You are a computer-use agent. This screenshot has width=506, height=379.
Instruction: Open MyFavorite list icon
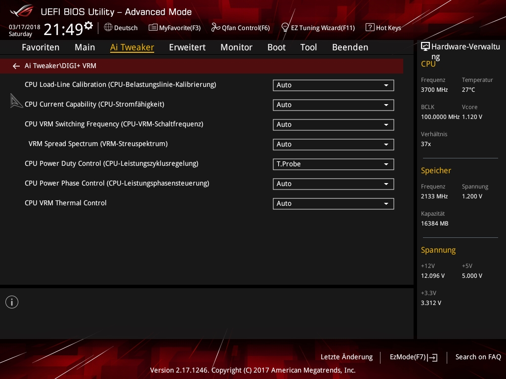[x=153, y=28]
